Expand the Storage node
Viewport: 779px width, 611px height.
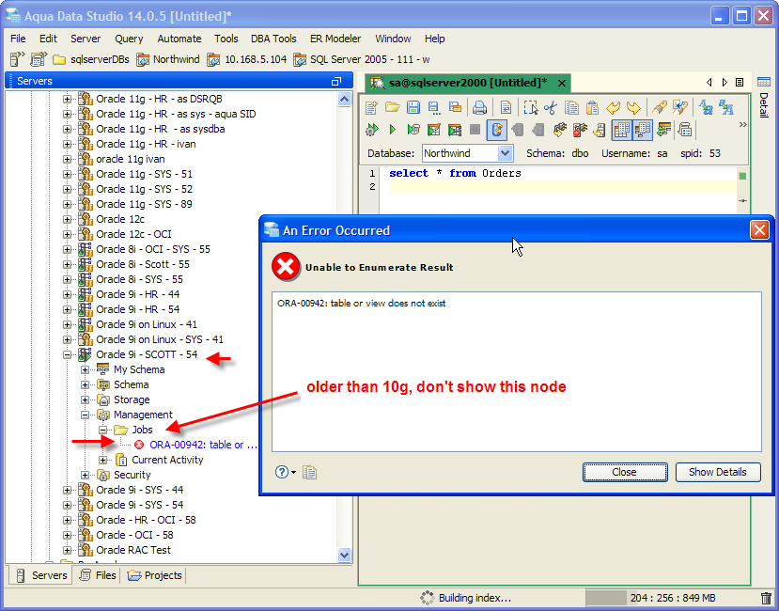click(85, 399)
